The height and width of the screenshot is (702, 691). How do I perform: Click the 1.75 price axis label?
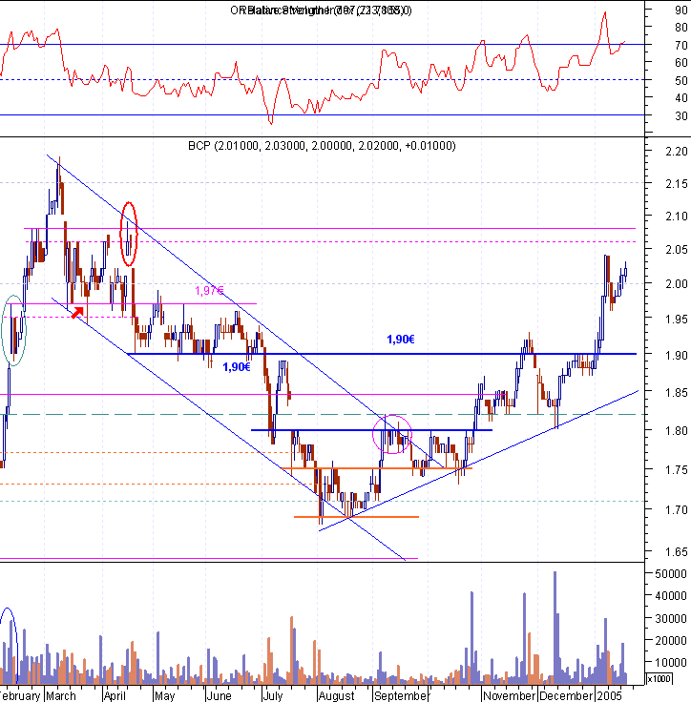click(x=677, y=470)
